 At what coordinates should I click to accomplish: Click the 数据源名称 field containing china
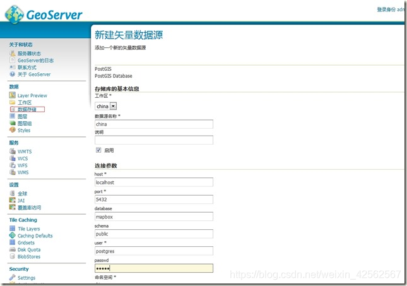point(154,124)
